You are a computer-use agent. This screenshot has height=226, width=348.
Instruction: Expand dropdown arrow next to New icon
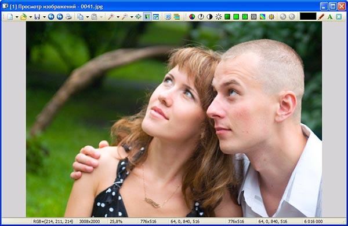coord(17,17)
